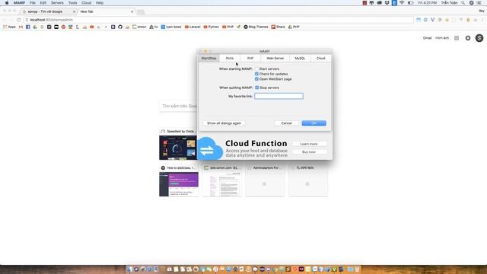
Task: Open the Apple menu
Action: (7, 3)
